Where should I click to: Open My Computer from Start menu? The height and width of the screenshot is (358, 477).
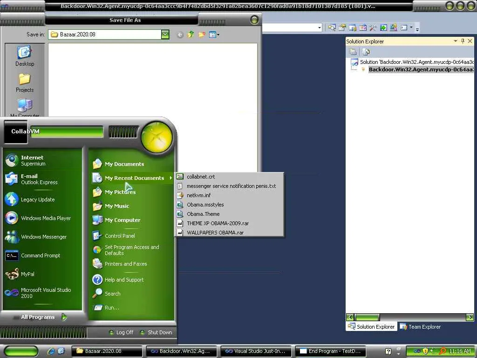pyautogui.click(x=132, y=220)
